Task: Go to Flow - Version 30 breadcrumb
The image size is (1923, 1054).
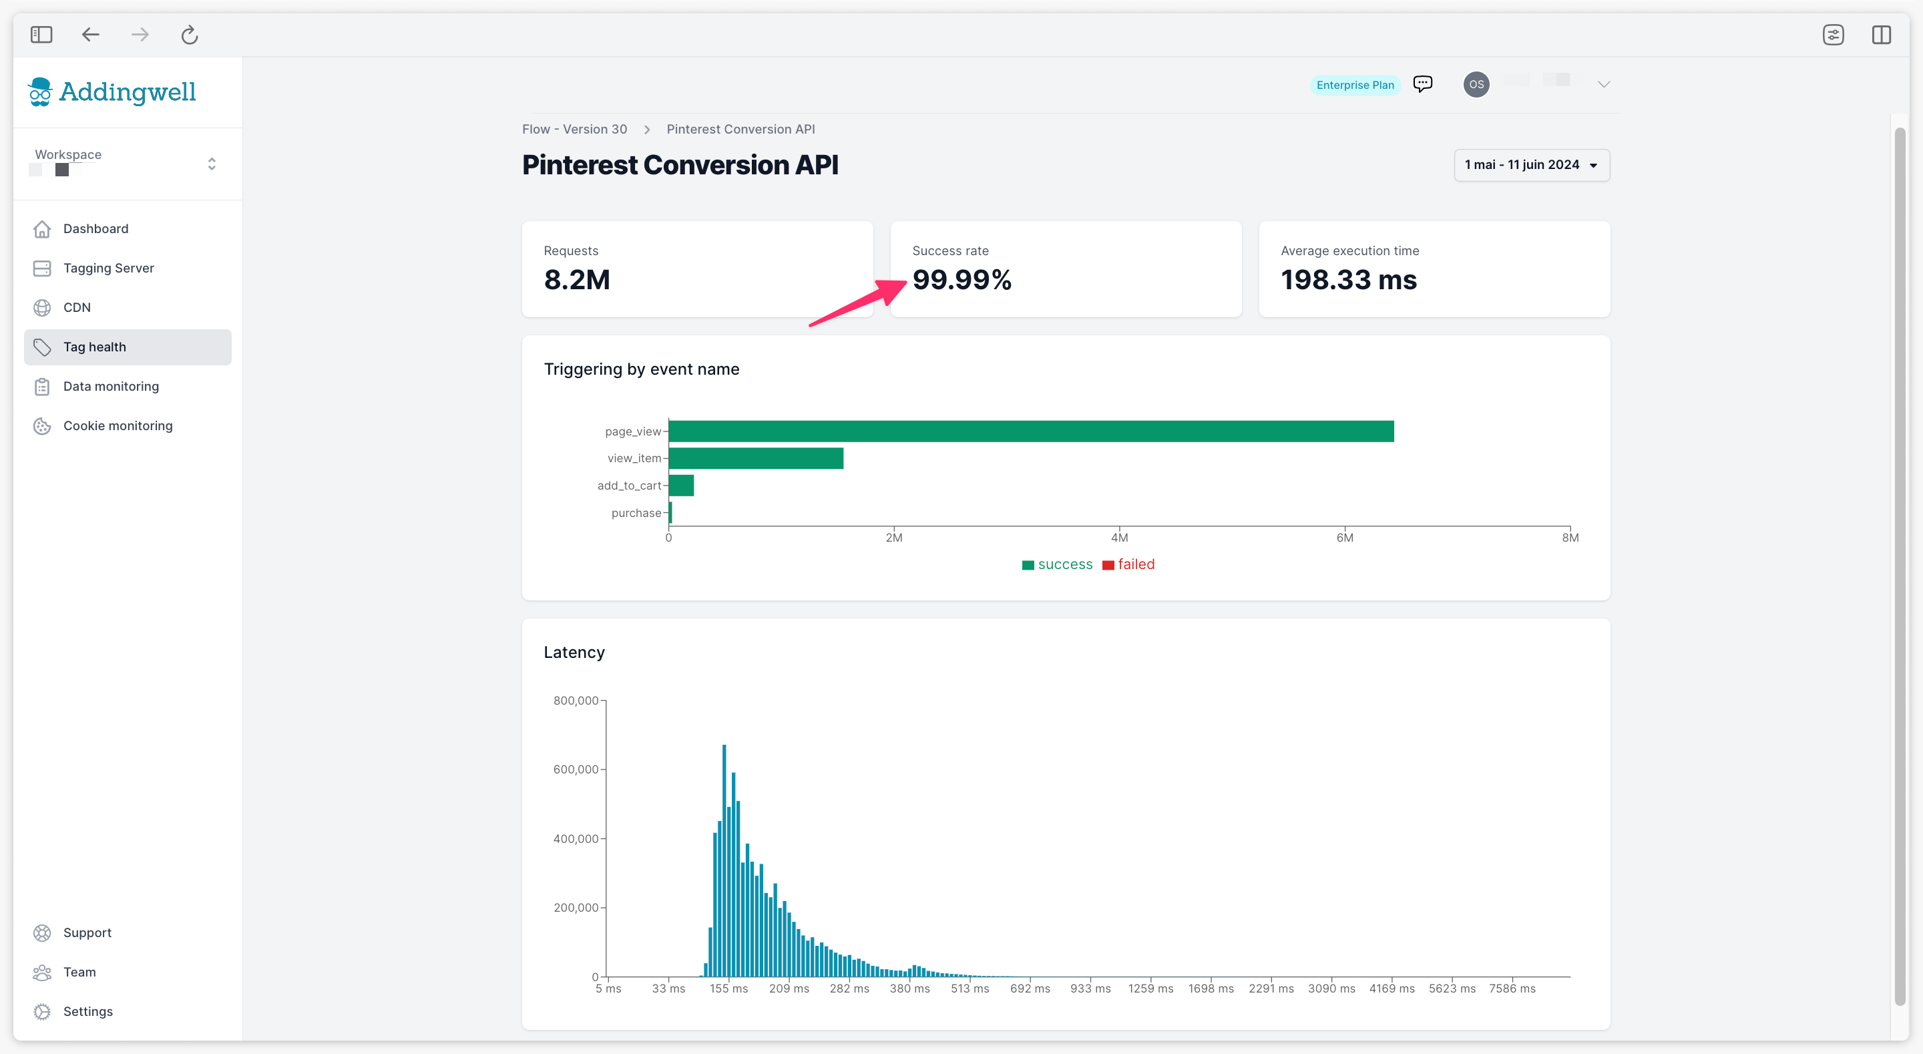Action: coord(574,129)
